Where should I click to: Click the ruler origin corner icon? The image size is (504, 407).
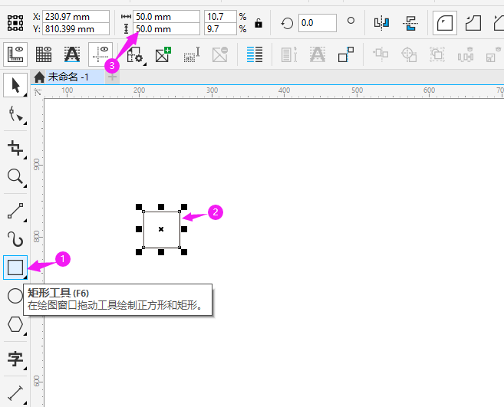pos(38,92)
